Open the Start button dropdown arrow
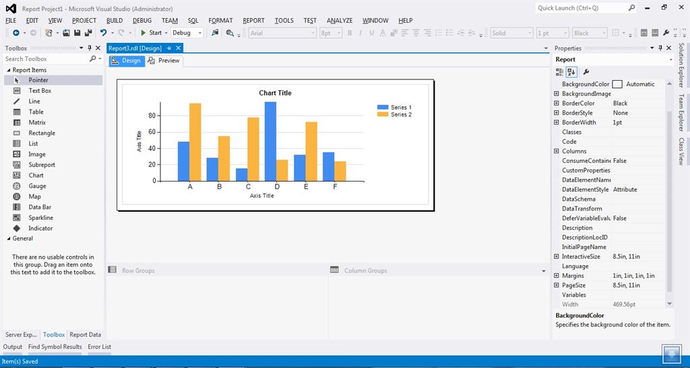The width and height of the screenshot is (690, 368). coord(166,33)
